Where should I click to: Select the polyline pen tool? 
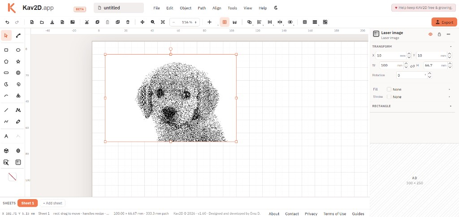18,110
